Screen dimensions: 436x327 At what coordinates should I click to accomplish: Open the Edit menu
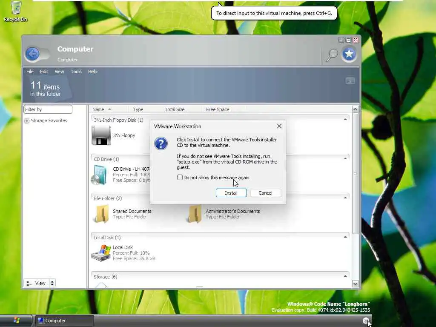[44, 72]
